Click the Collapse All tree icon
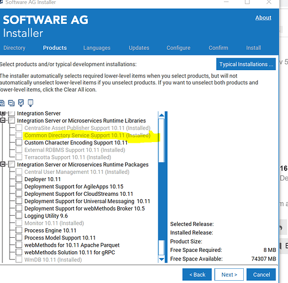Viewport: 288px width, 283px height. coord(11,103)
